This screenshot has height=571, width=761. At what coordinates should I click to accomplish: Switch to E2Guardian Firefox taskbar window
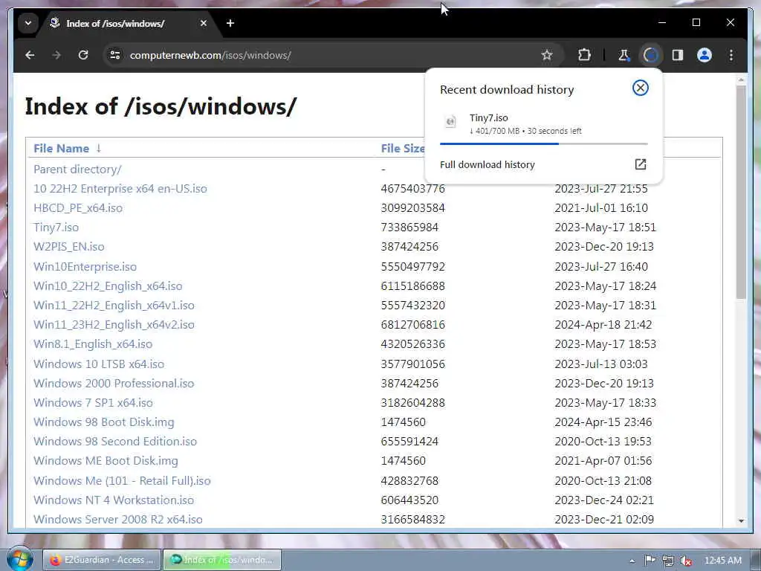101,560
